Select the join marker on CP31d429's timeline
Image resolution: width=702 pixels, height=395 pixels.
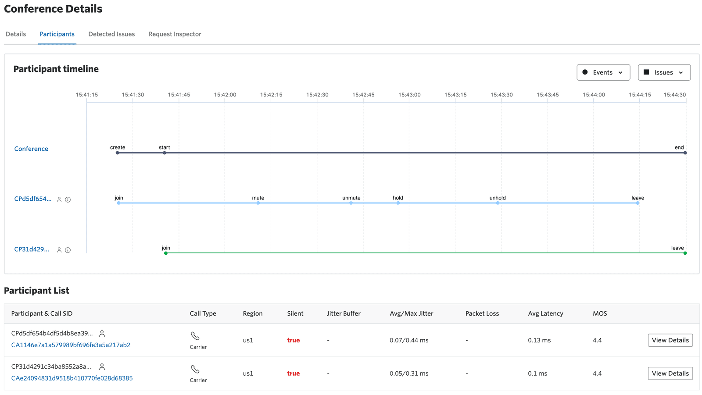pyautogui.click(x=165, y=253)
